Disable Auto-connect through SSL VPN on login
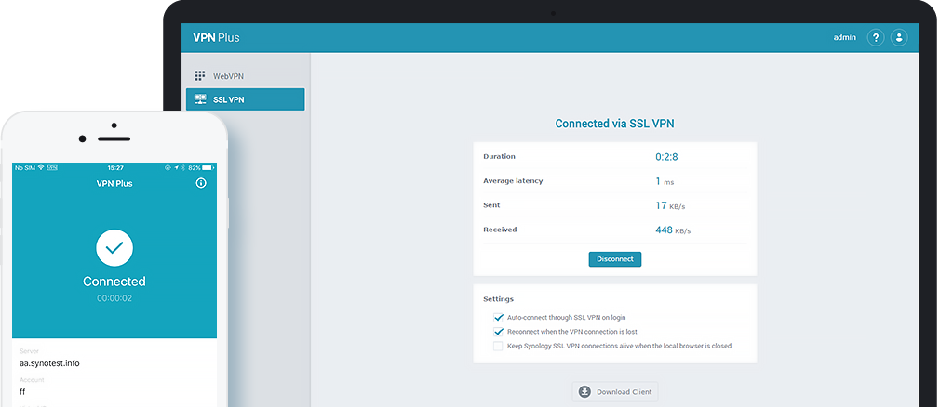 (498, 317)
